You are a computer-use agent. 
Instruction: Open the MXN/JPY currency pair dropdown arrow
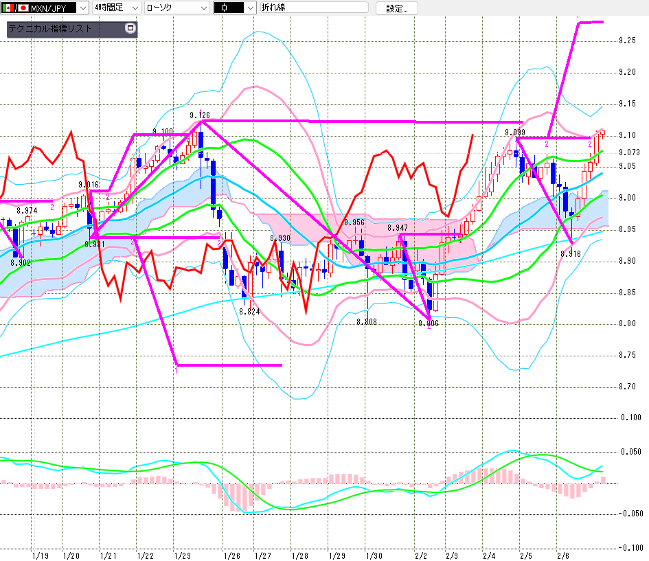point(82,8)
